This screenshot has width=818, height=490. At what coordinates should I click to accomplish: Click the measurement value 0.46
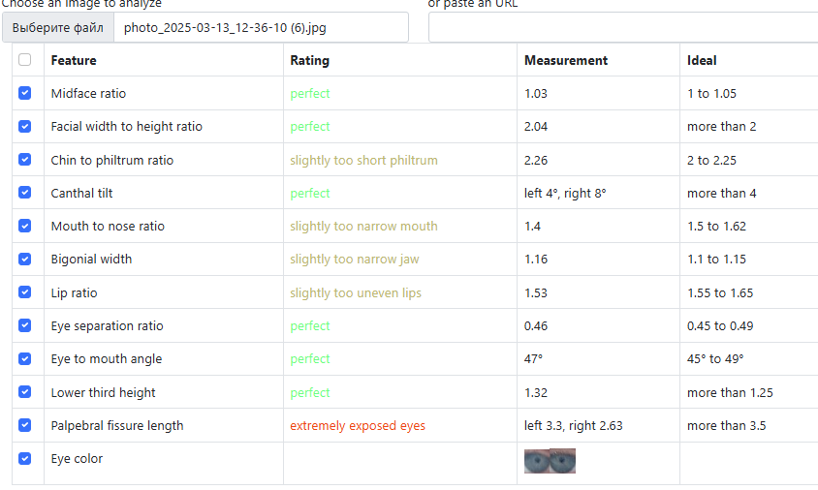pyautogui.click(x=536, y=325)
